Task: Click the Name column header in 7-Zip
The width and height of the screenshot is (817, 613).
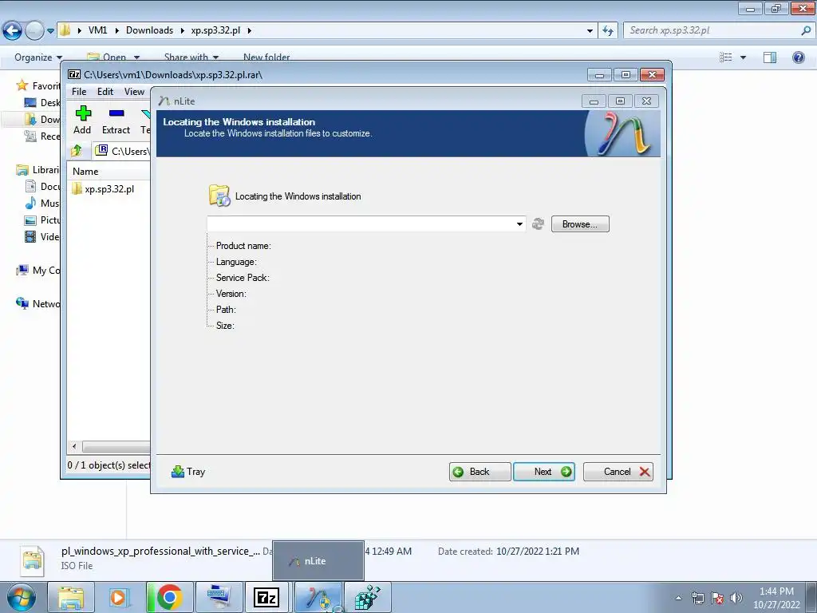Action: coord(85,172)
